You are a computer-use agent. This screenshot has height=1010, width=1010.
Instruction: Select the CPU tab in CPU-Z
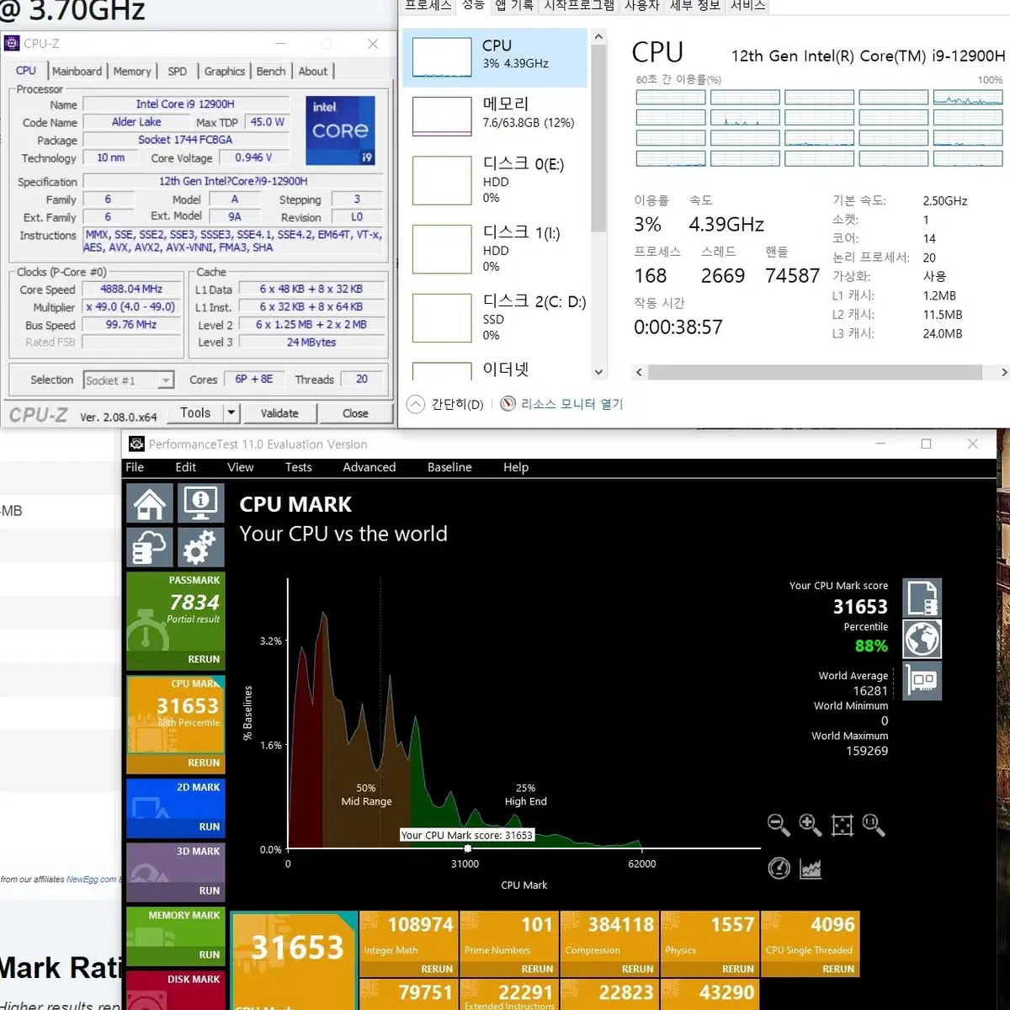(x=26, y=71)
